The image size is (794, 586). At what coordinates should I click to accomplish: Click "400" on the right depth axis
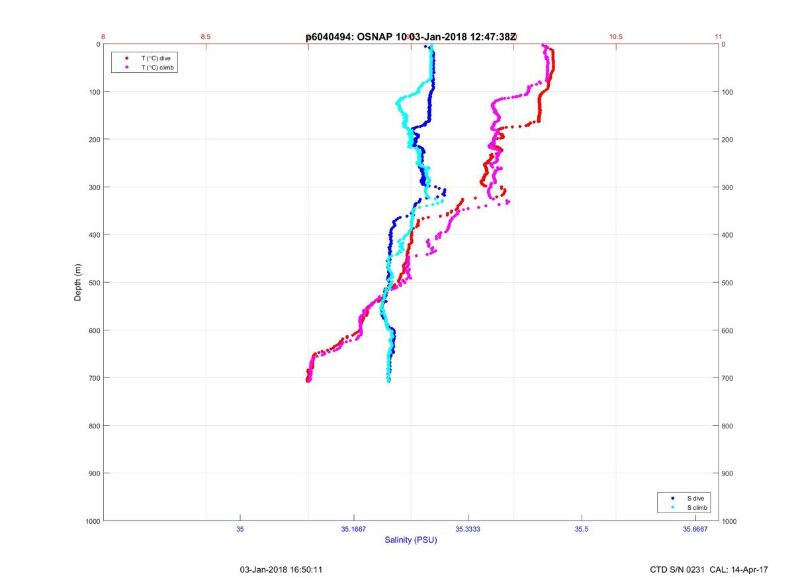pyautogui.click(x=728, y=235)
